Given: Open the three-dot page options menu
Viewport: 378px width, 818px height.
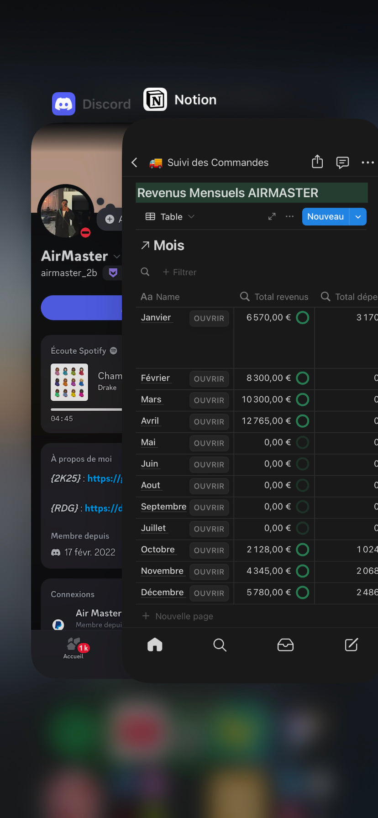Looking at the screenshot, I should 367,162.
